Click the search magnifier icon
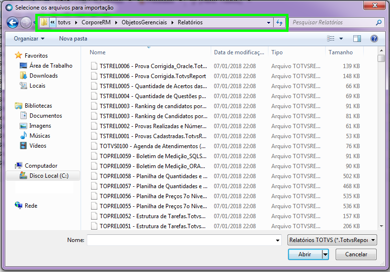Screen dimensions: 390x272 (379, 22)
